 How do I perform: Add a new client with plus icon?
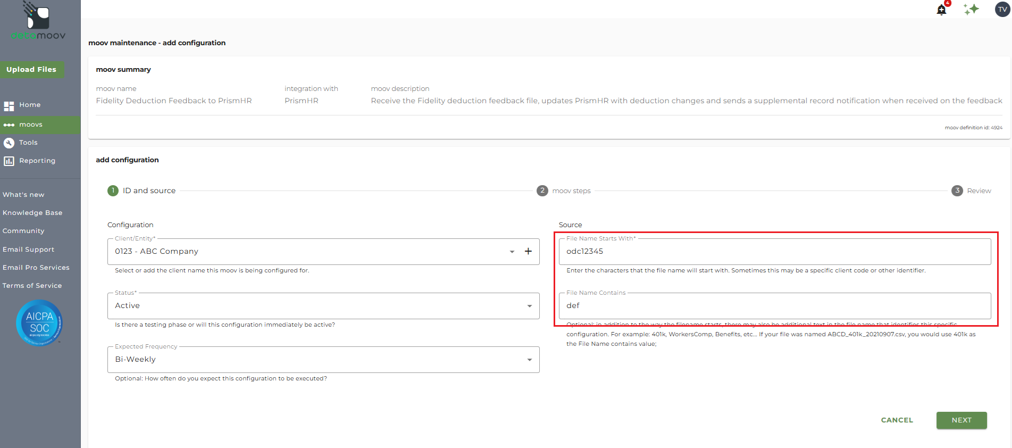click(528, 251)
